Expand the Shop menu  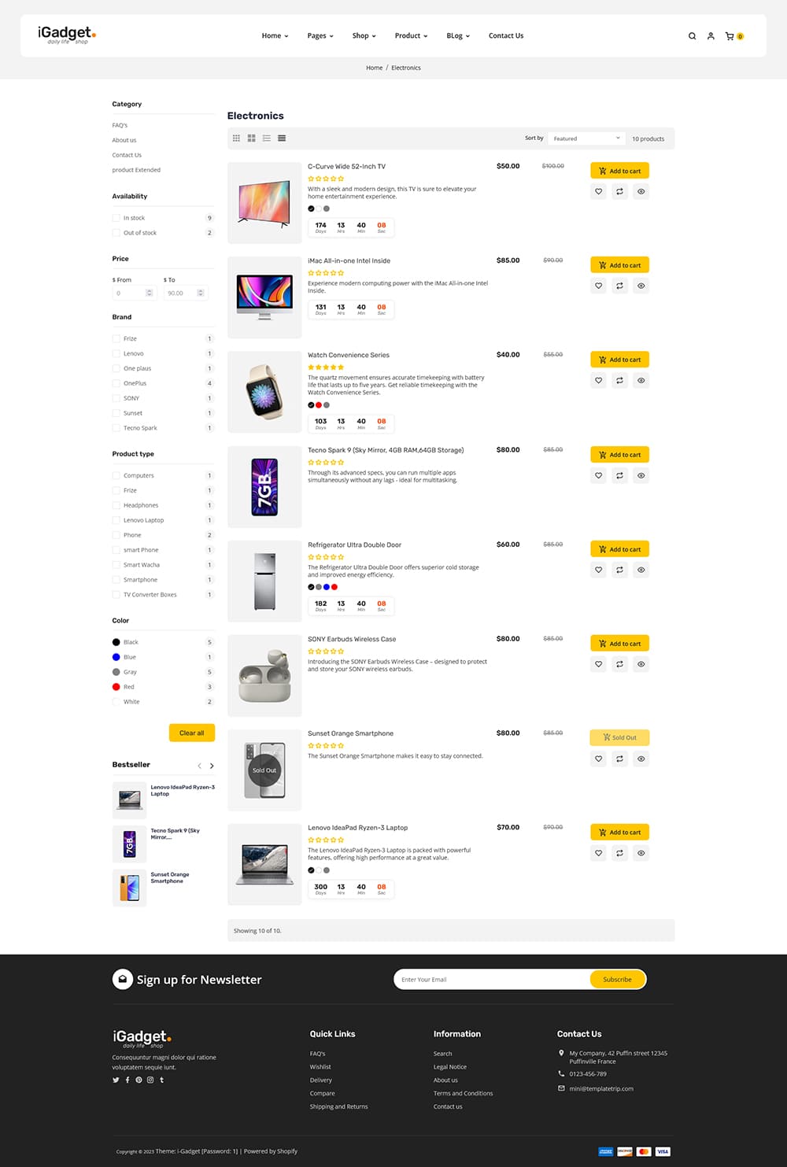tap(364, 36)
